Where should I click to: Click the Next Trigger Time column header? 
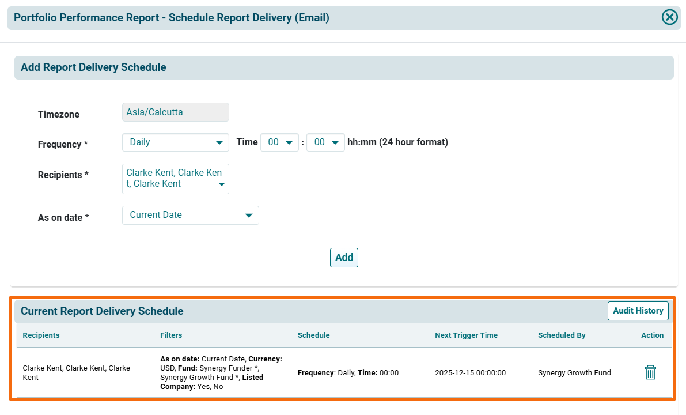tap(466, 335)
